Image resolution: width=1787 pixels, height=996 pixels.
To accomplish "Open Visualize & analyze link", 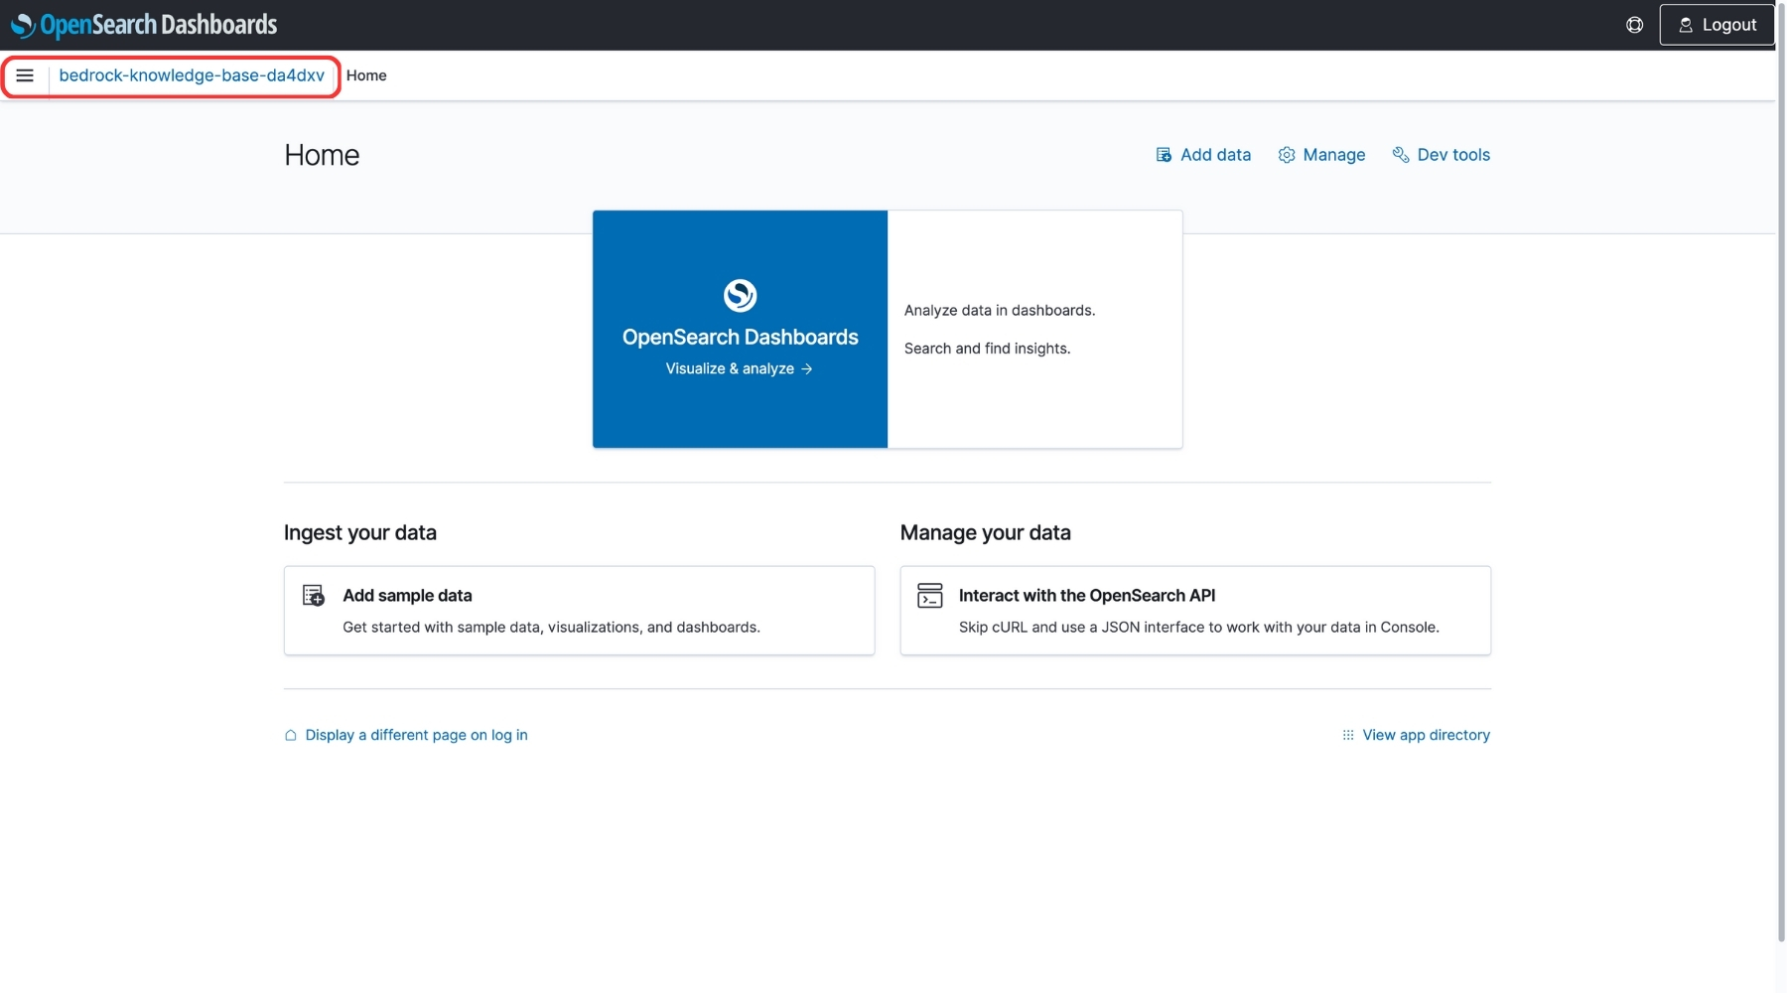I will 739,368.
